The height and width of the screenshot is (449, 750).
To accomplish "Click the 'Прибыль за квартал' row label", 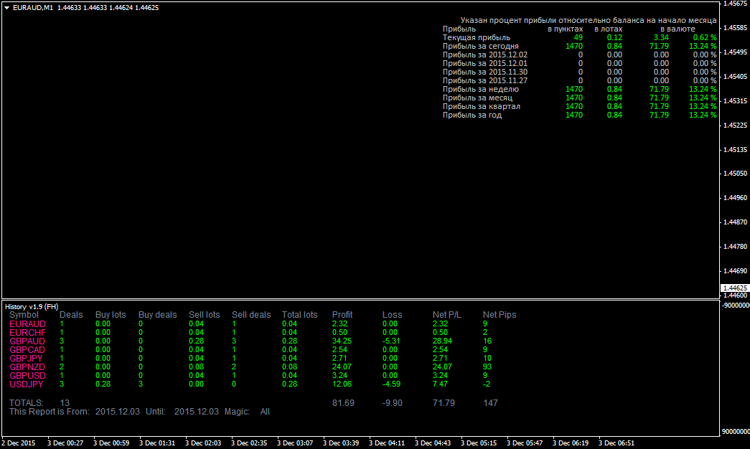I will click(481, 106).
